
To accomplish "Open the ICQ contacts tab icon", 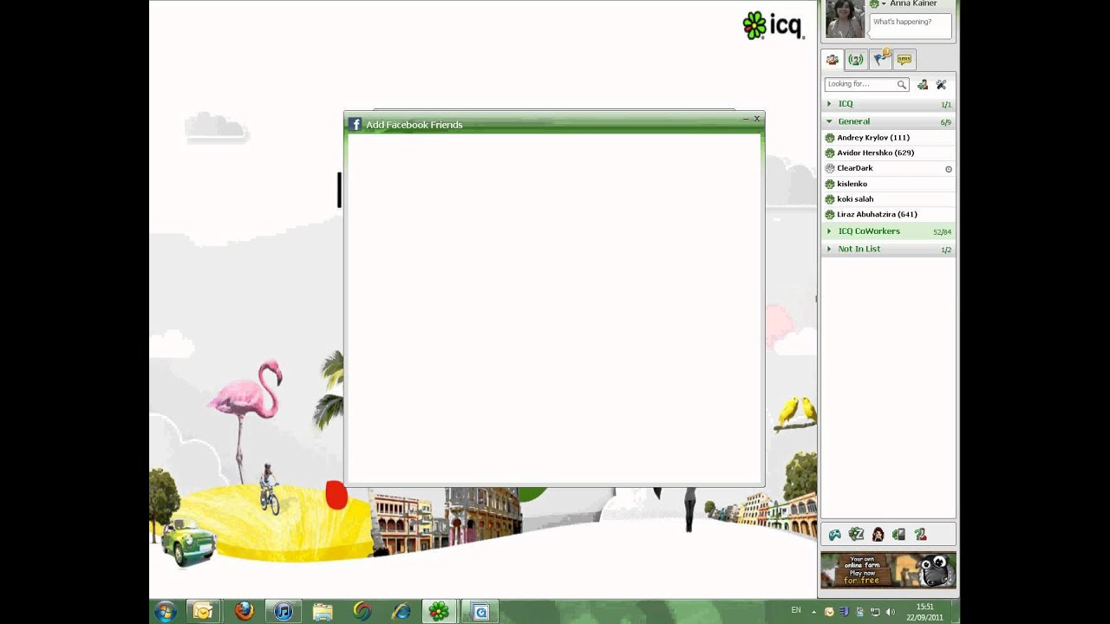I will [x=832, y=60].
